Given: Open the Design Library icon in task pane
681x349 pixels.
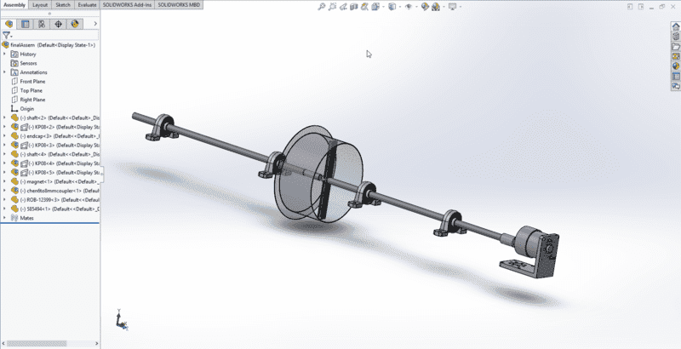Looking at the screenshot, I should click(x=675, y=35).
